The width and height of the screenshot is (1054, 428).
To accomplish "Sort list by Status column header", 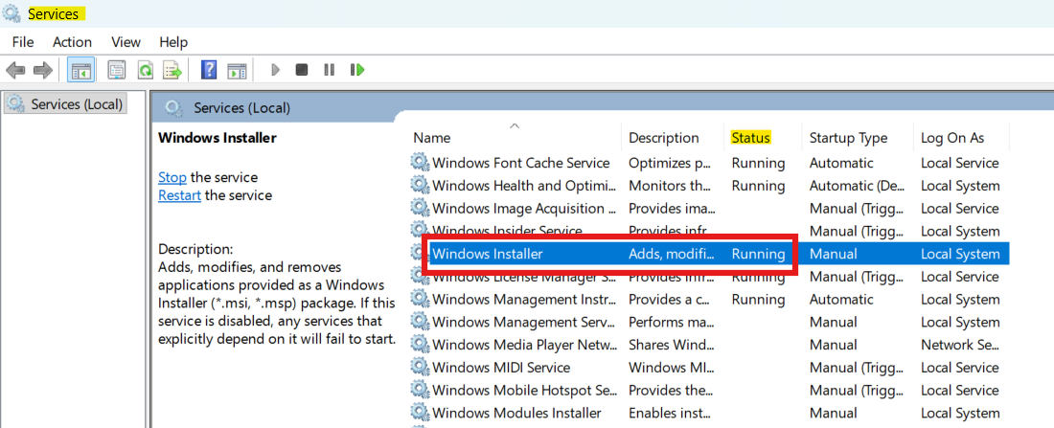I will click(750, 138).
